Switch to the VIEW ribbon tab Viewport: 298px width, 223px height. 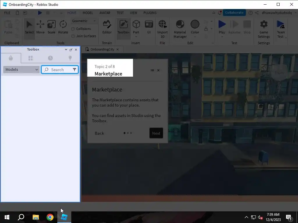(133, 13)
